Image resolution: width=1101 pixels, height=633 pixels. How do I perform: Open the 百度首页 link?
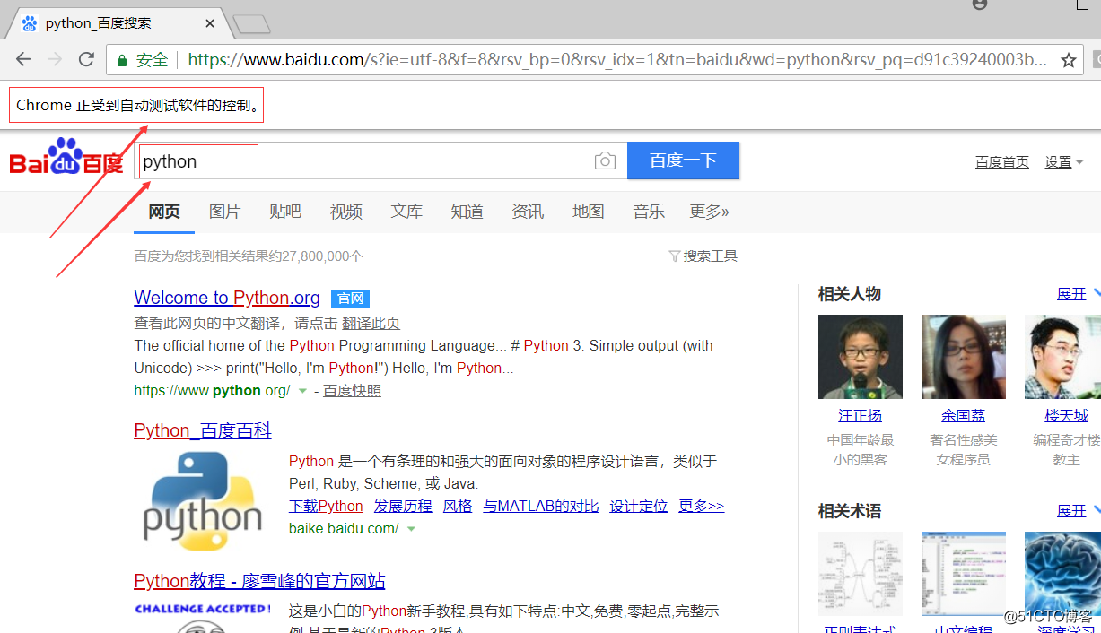pyautogui.click(x=1002, y=162)
